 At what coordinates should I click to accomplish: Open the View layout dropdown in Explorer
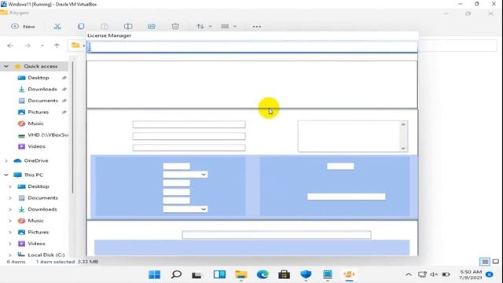(229, 27)
